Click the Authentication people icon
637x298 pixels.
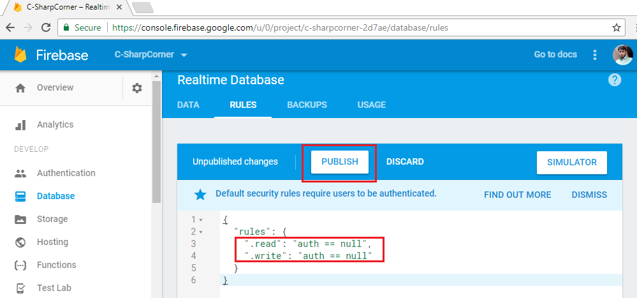tap(20, 173)
